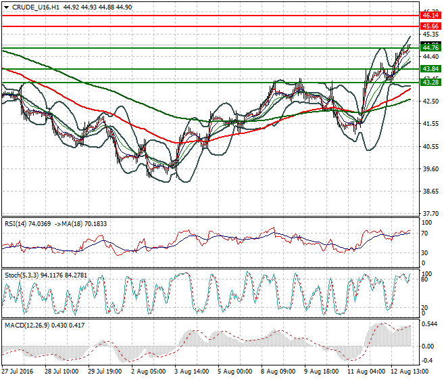Click the 41.55 price axis value
This screenshot has height=379, width=446.
(x=430, y=124)
